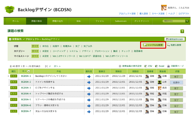This screenshot has height=117, width=193.
Task: Click assignee 田端 avatar in BGDSN-7 row
Action: (160, 111)
